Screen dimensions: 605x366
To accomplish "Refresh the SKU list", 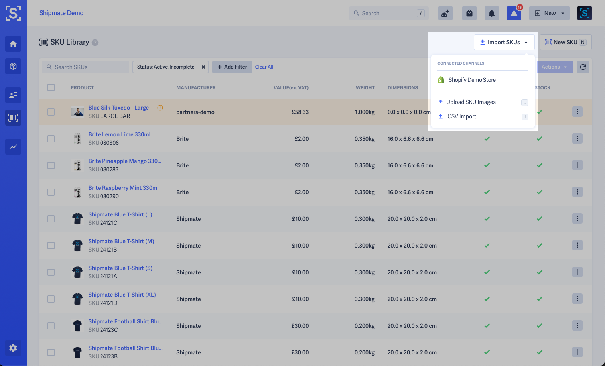I will tap(583, 67).
